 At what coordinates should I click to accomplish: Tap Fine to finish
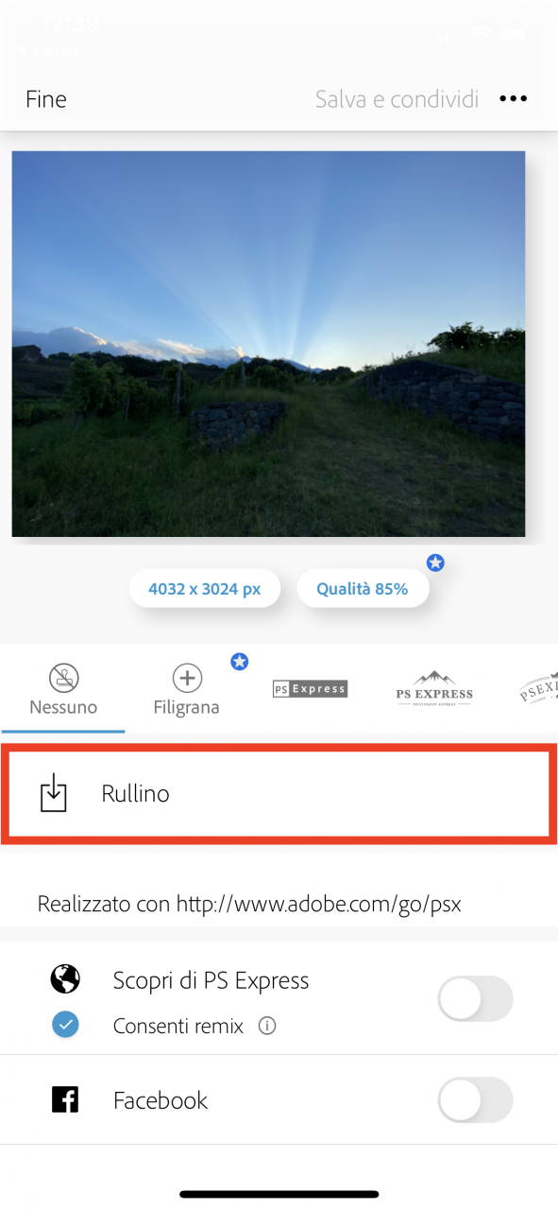point(46,99)
